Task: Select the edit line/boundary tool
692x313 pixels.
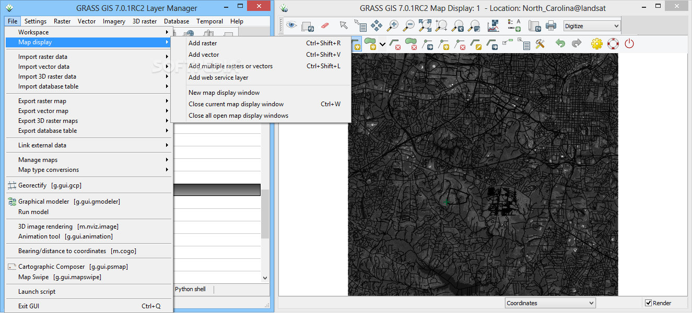Action: click(476, 44)
